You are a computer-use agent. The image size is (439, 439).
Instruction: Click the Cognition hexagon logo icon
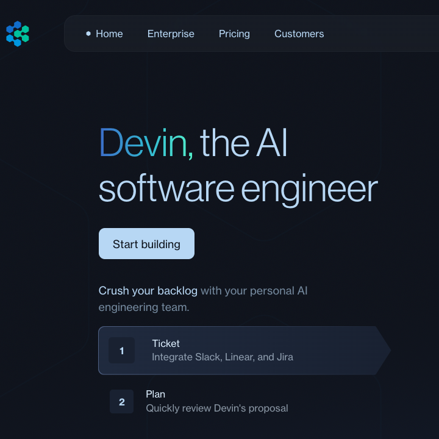tap(17, 34)
